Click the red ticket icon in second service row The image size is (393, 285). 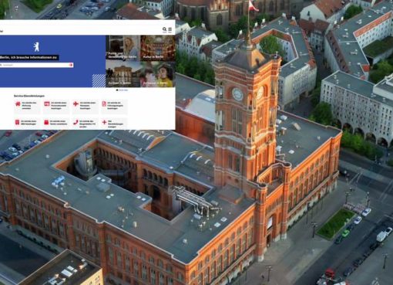point(18,122)
